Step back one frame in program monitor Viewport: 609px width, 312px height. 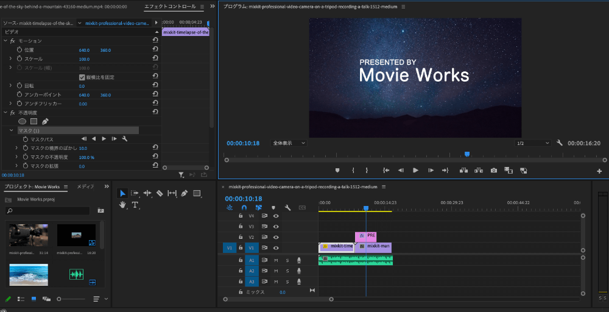(x=401, y=170)
